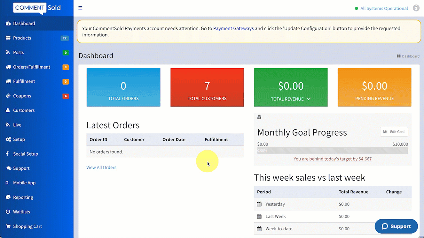The height and width of the screenshot is (238, 424).
Task: Expand the Reporting sidebar item
Action: point(23,197)
